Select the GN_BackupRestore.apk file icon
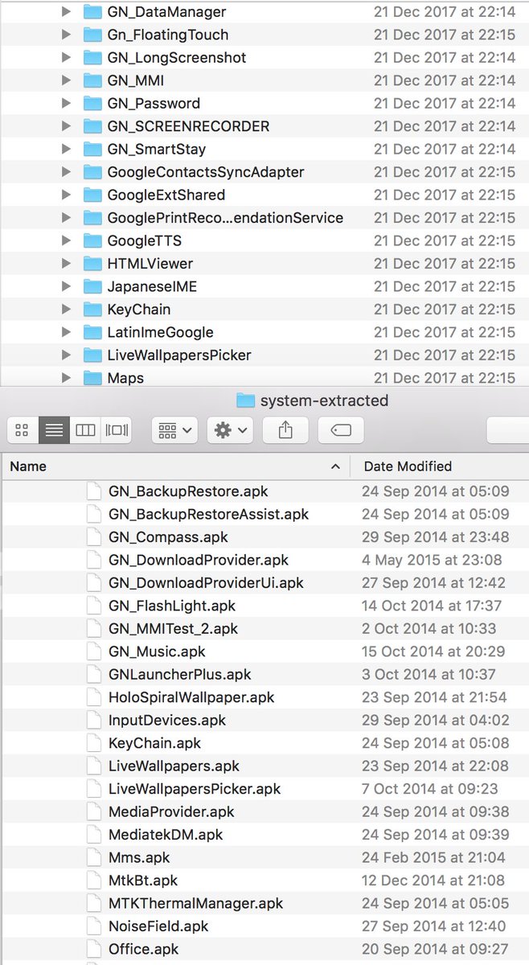529x965 pixels. point(94,491)
